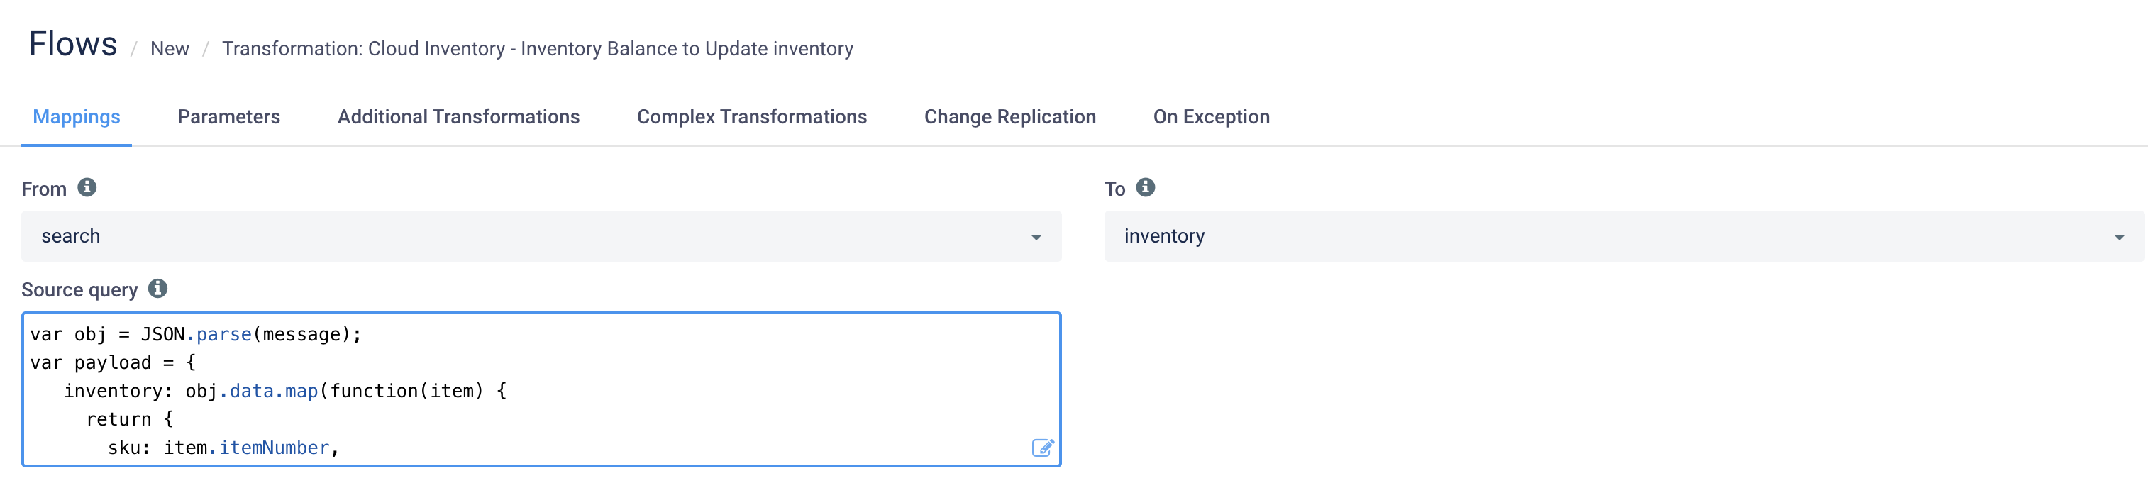Go to the On Exception tab

click(1212, 117)
